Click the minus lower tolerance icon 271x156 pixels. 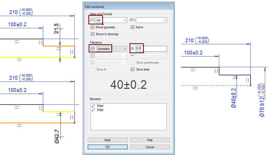tap(132, 55)
